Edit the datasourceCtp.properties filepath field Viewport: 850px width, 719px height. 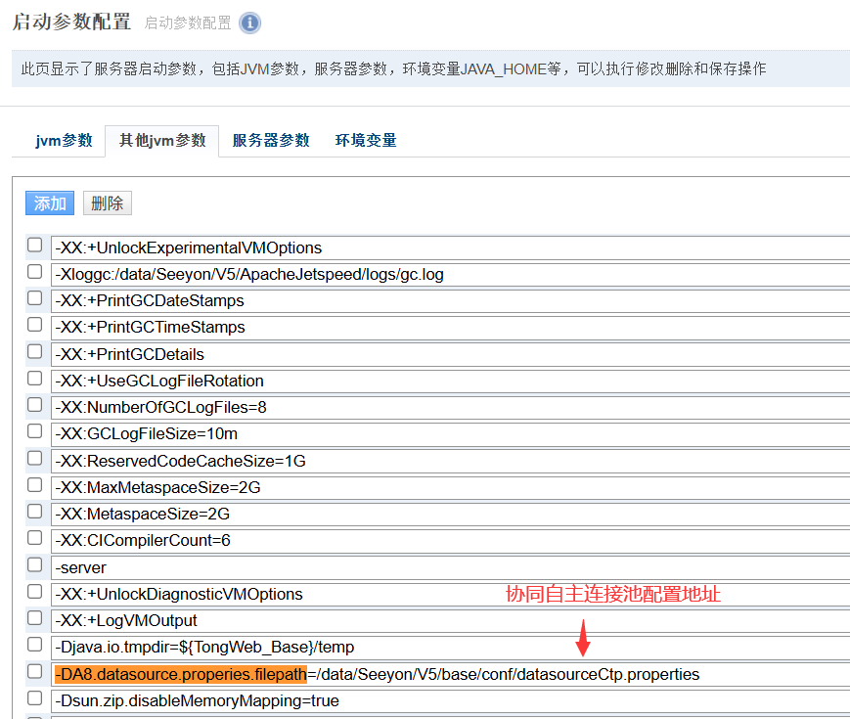point(451,675)
